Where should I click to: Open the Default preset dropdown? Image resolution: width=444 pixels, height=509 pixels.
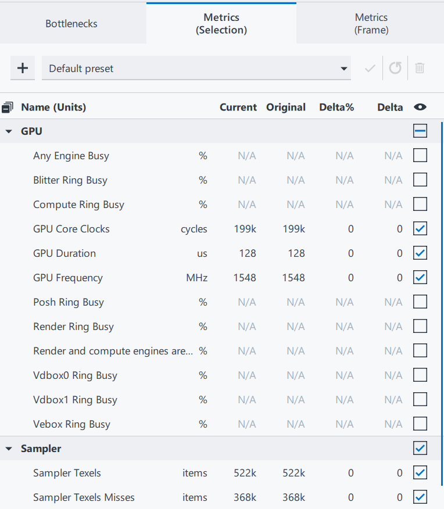coord(344,68)
